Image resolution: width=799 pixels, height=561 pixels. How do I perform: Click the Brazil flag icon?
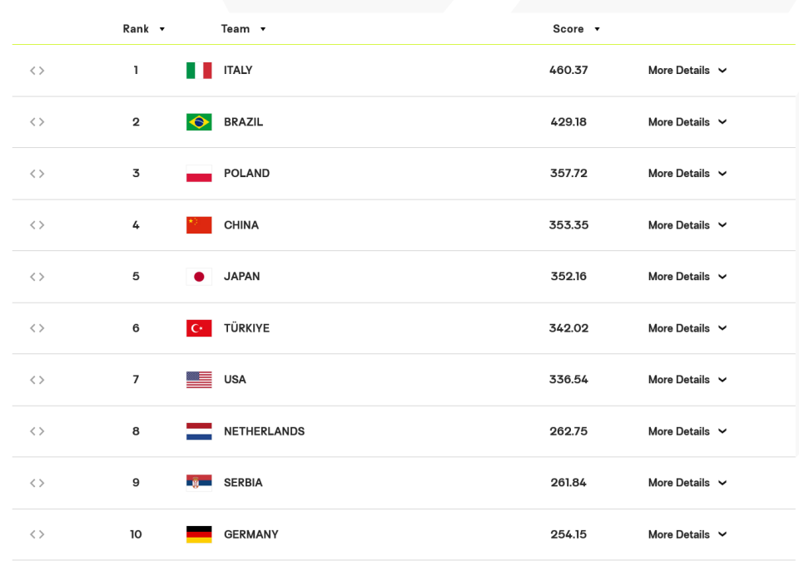pos(199,121)
